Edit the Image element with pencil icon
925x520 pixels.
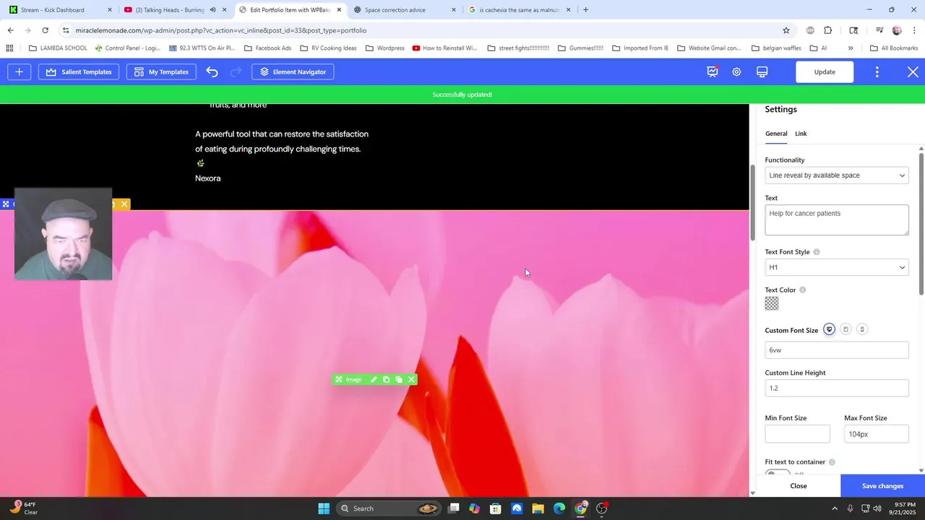point(374,380)
